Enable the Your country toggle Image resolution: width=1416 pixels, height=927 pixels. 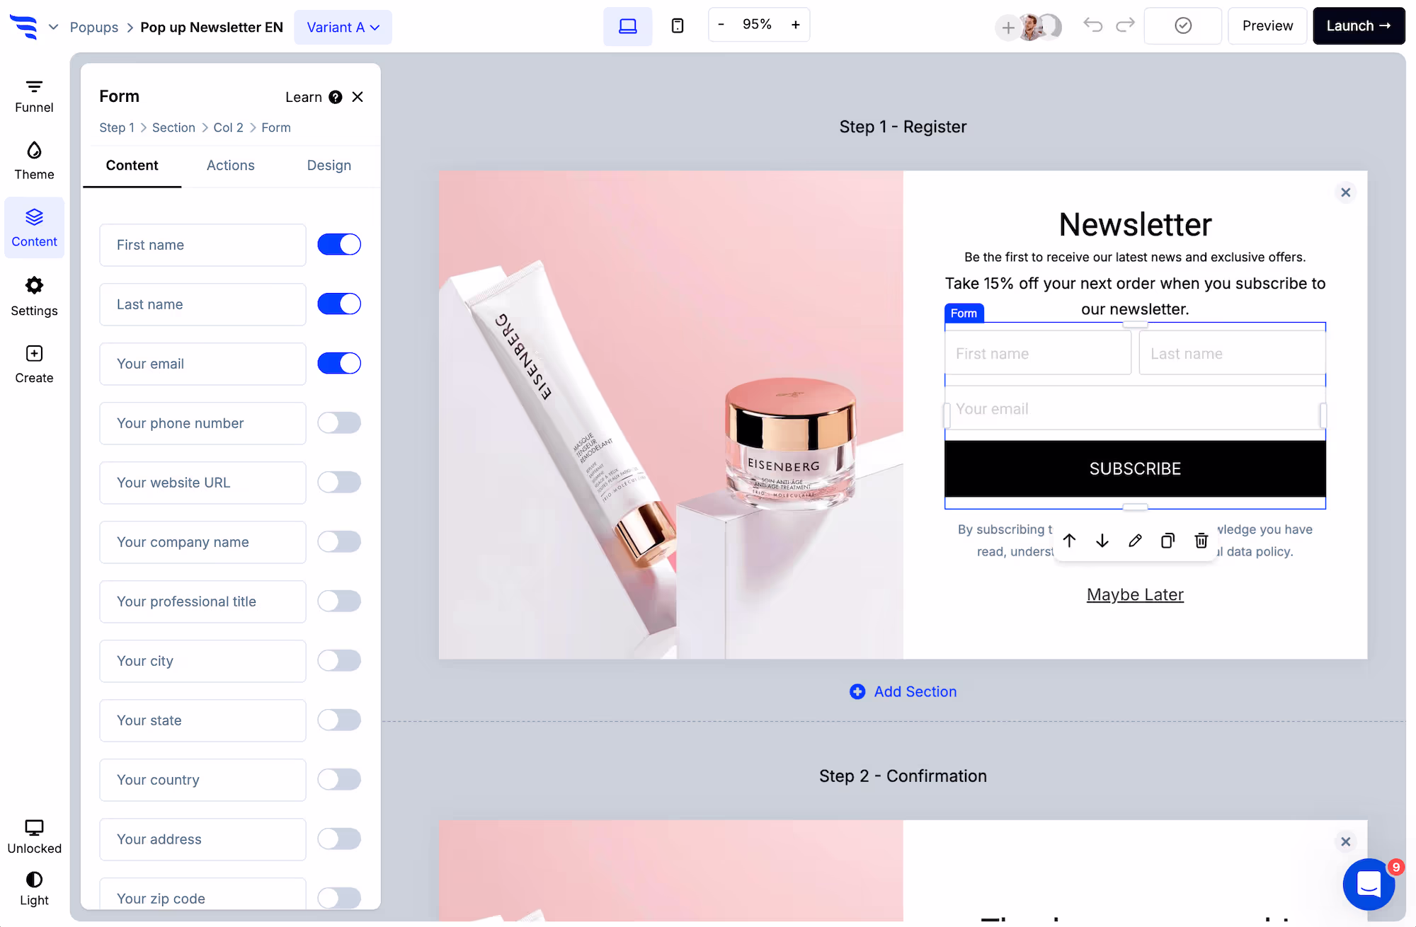tap(339, 780)
